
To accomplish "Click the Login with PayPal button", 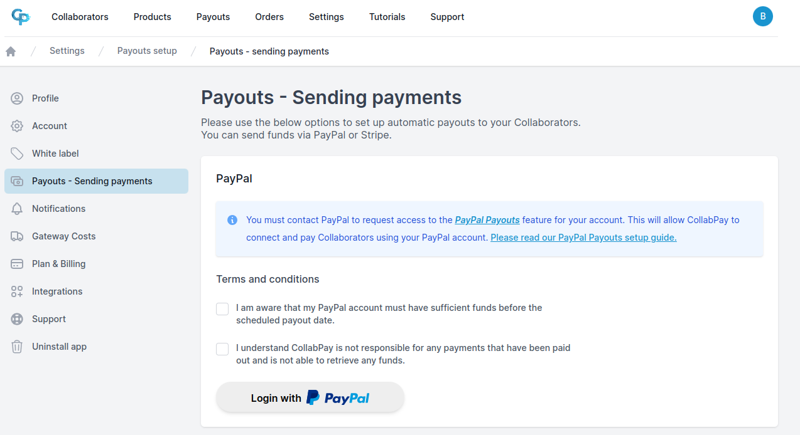I will (x=310, y=397).
